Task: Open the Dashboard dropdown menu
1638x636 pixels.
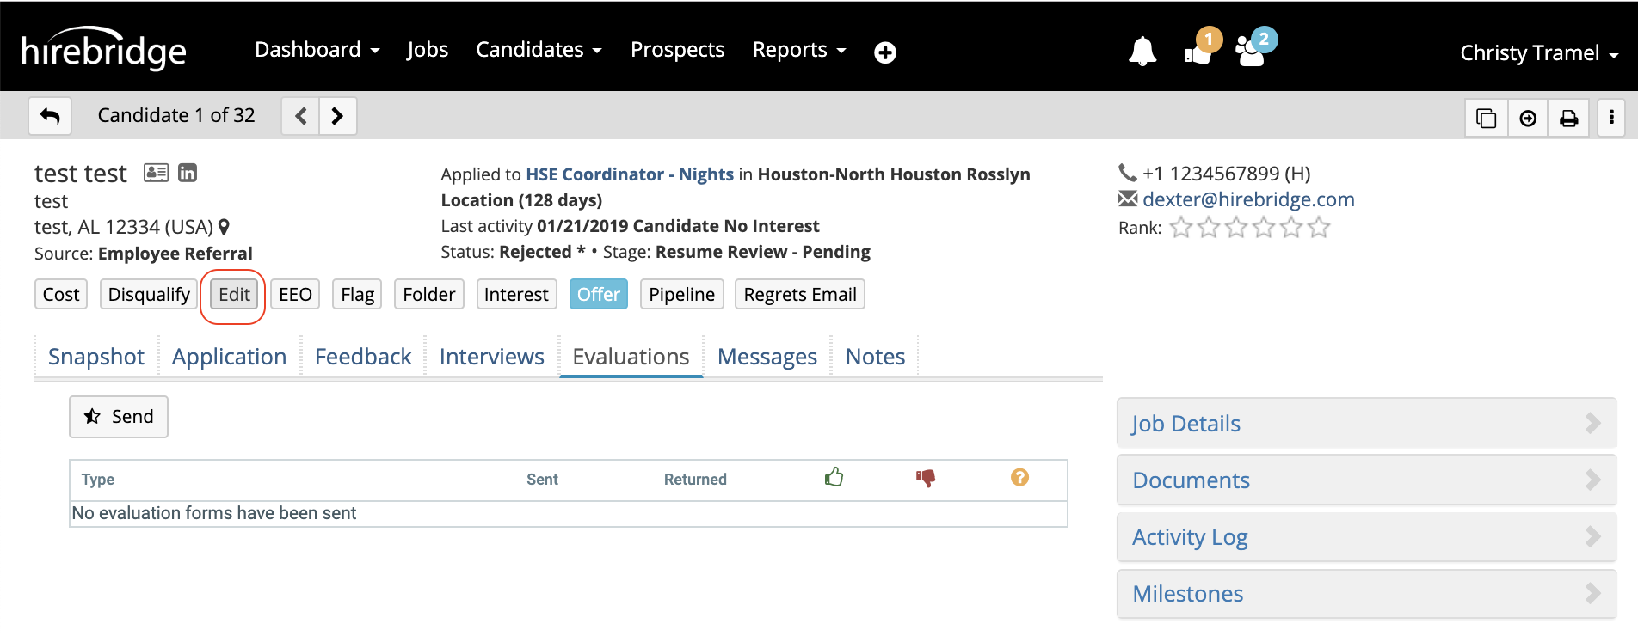Action: click(x=317, y=50)
